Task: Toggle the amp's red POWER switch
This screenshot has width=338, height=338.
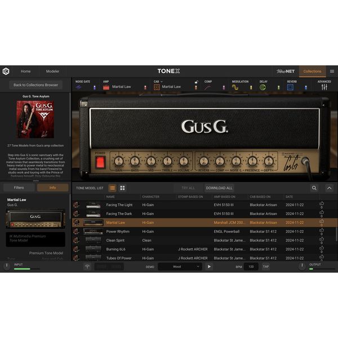Action: [x=100, y=162]
